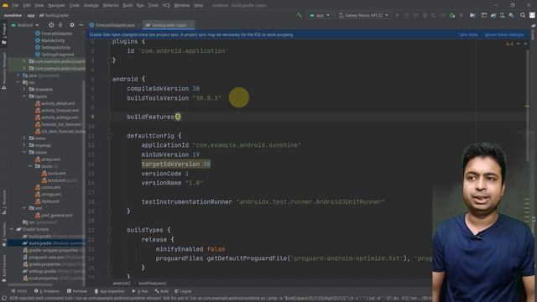The image size is (537, 302).
Task: Select ForecastAdapter class in project tree
Action: 54,34
